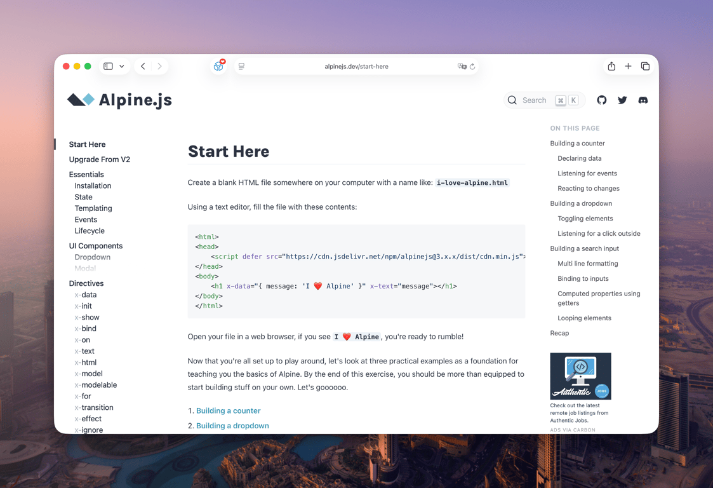Viewport: 713px width, 488px height.
Task: Click the i-love-alpine.html inline code text
Action: [x=472, y=182]
